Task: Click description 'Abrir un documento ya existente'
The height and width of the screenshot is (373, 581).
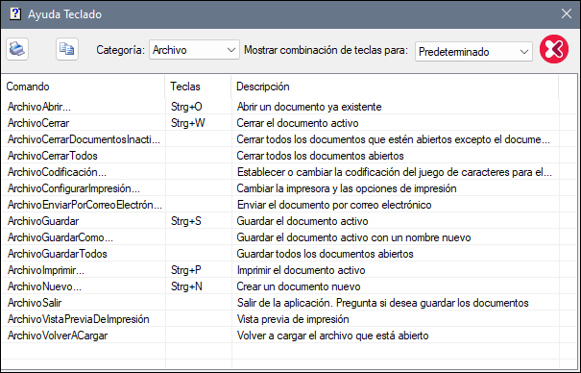Action: coord(309,107)
